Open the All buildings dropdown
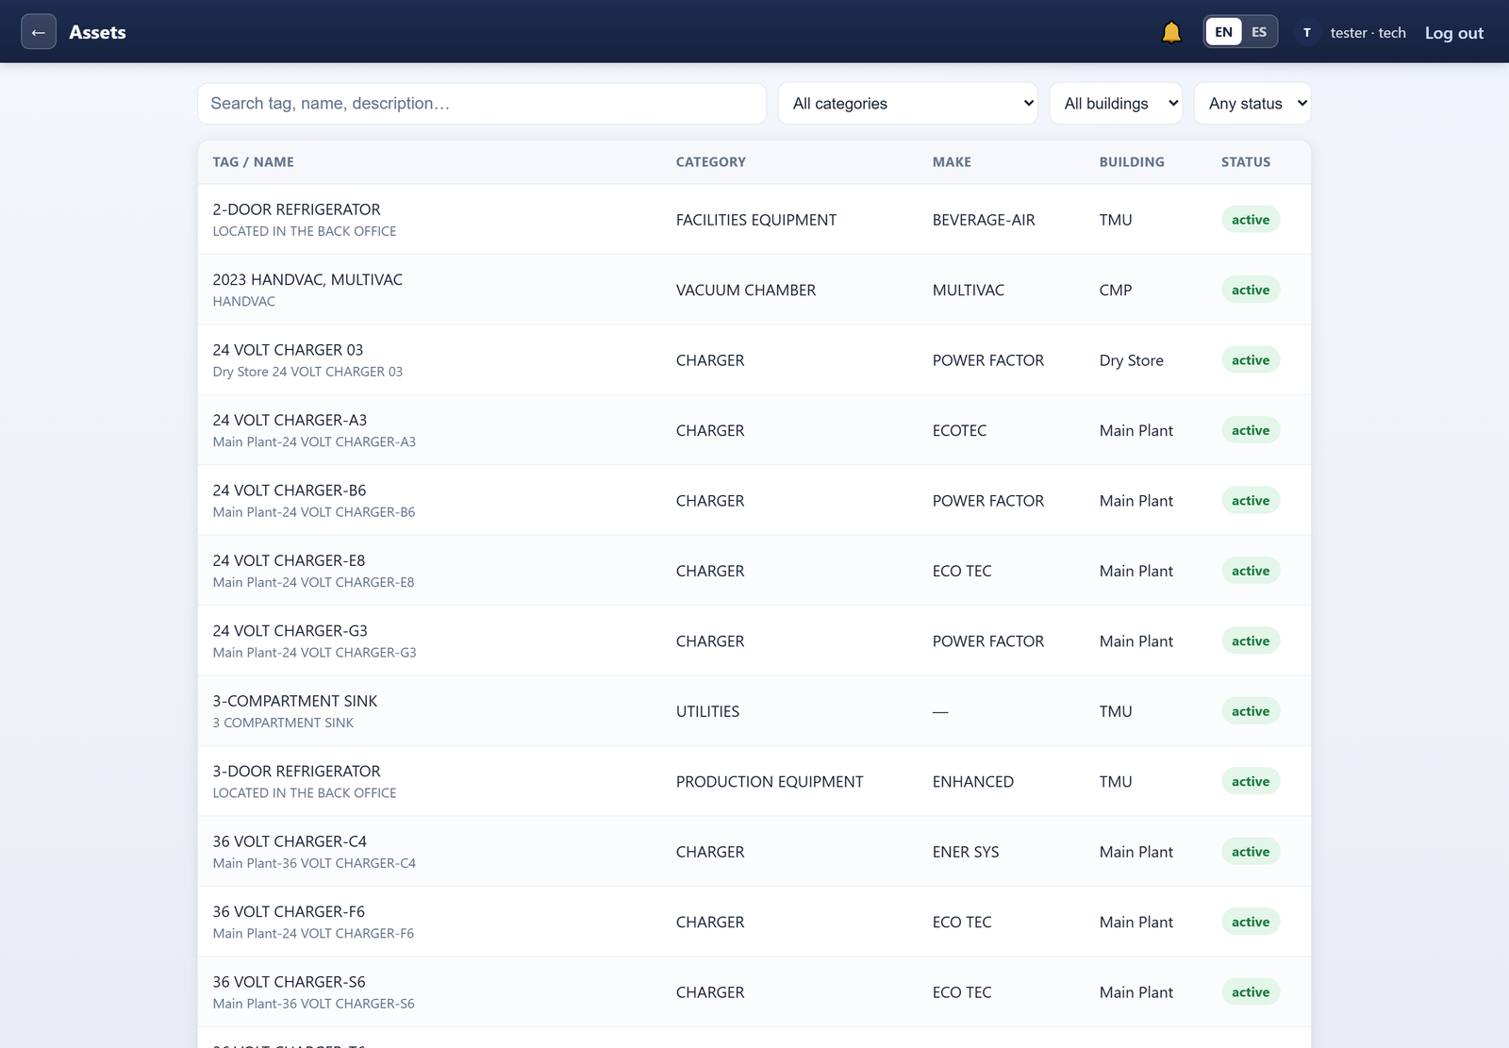The image size is (1509, 1048). pyautogui.click(x=1116, y=104)
